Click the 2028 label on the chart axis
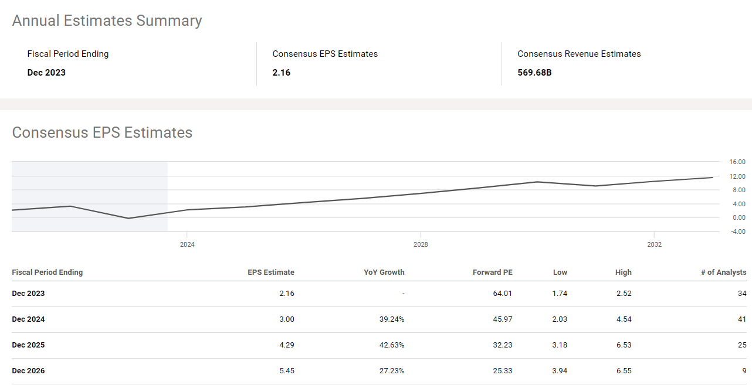 (421, 244)
